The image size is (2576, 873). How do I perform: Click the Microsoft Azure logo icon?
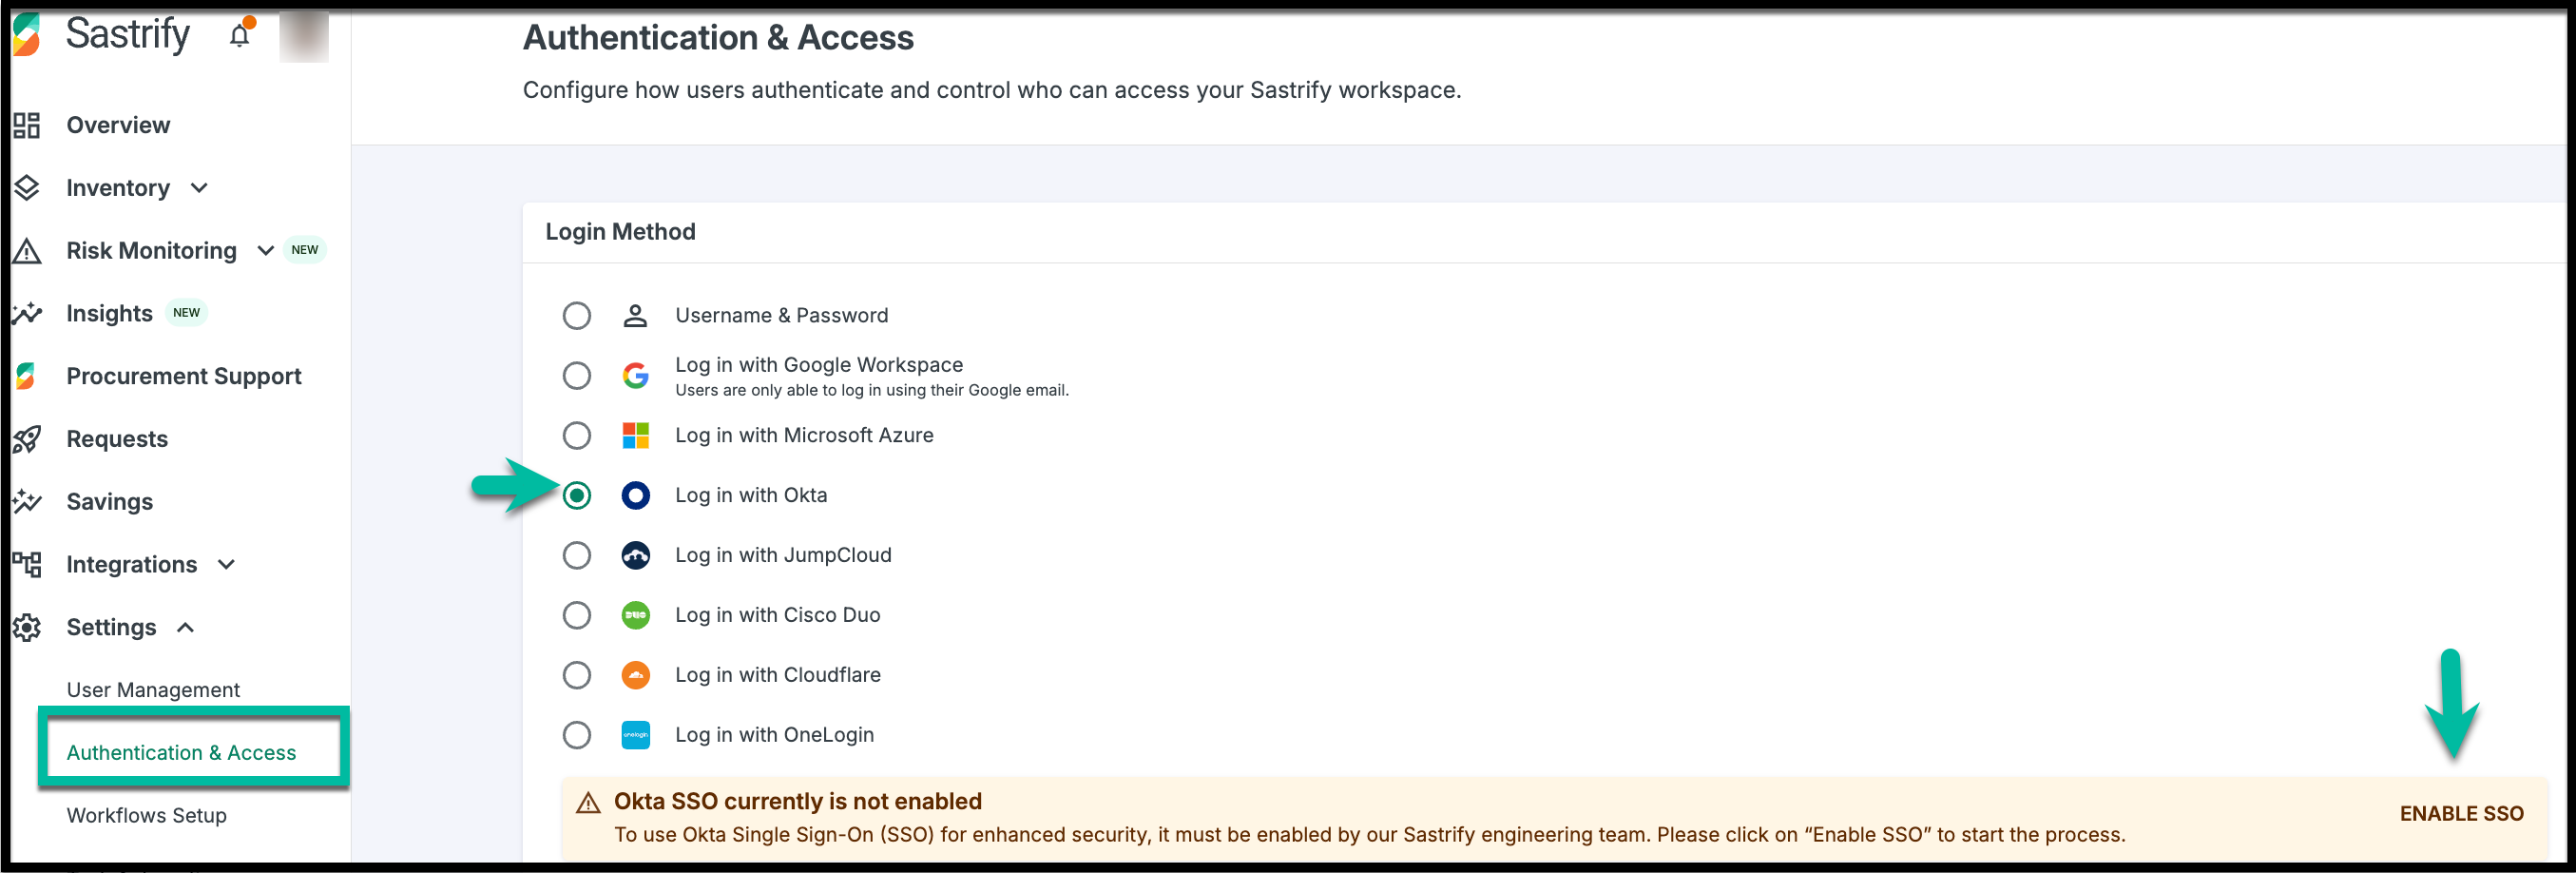tap(635, 436)
